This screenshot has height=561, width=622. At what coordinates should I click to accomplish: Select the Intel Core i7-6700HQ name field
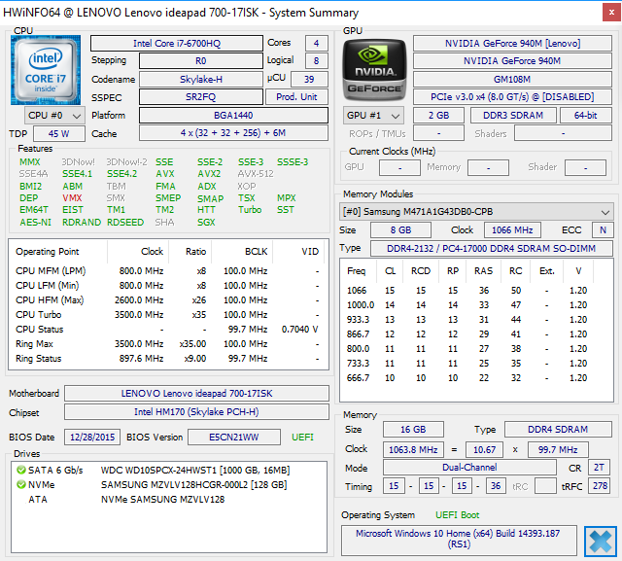click(176, 44)
